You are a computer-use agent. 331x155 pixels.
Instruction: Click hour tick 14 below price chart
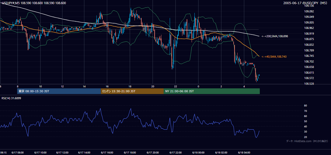click(x=84, y=86)
